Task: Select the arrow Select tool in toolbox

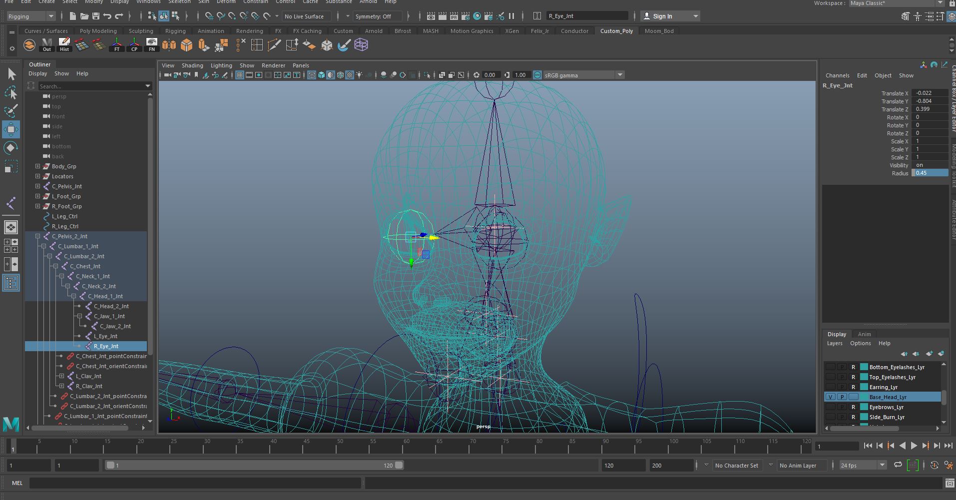Action: (11, 74)
